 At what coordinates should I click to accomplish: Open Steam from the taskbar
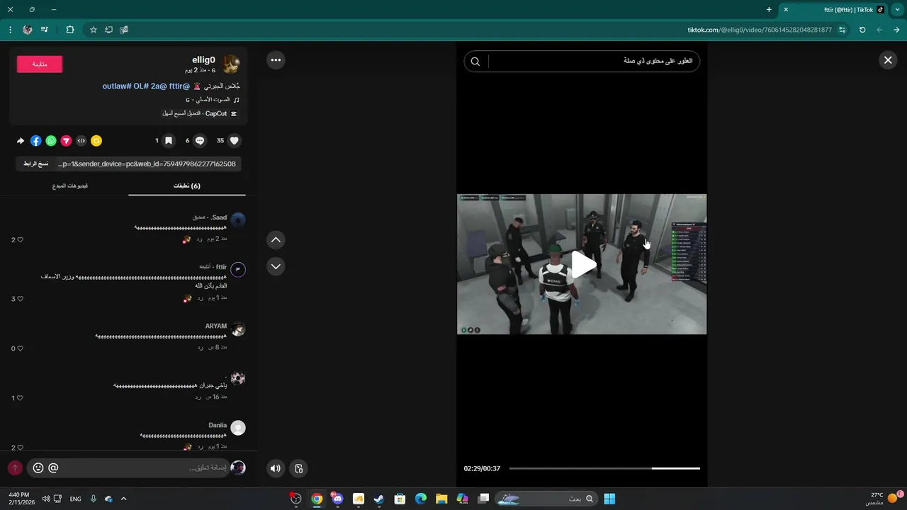[379, 499]
